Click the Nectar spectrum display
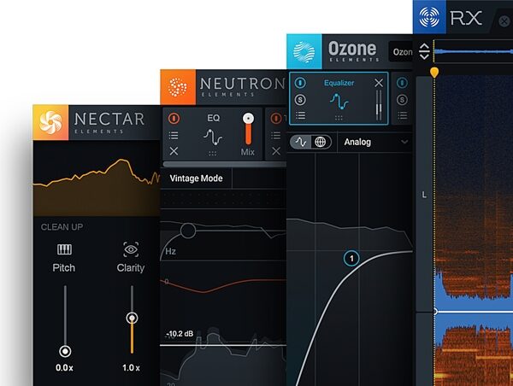This screenshot has height=386, width=513. click(x=97, y=178)
